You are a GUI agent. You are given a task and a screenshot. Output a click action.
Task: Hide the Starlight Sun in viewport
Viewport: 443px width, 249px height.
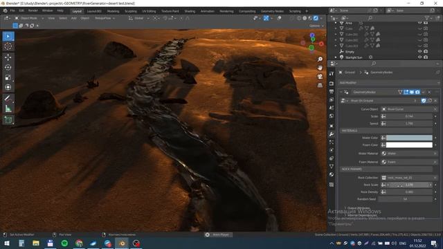click(x=420, y=57)
